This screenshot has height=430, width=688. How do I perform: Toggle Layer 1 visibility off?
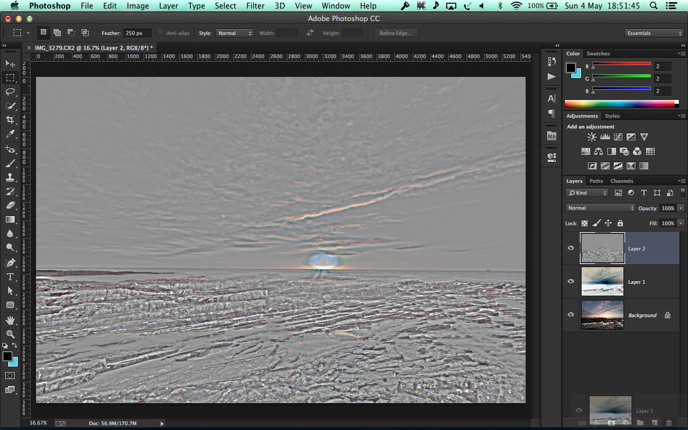[x=571, y=282]
